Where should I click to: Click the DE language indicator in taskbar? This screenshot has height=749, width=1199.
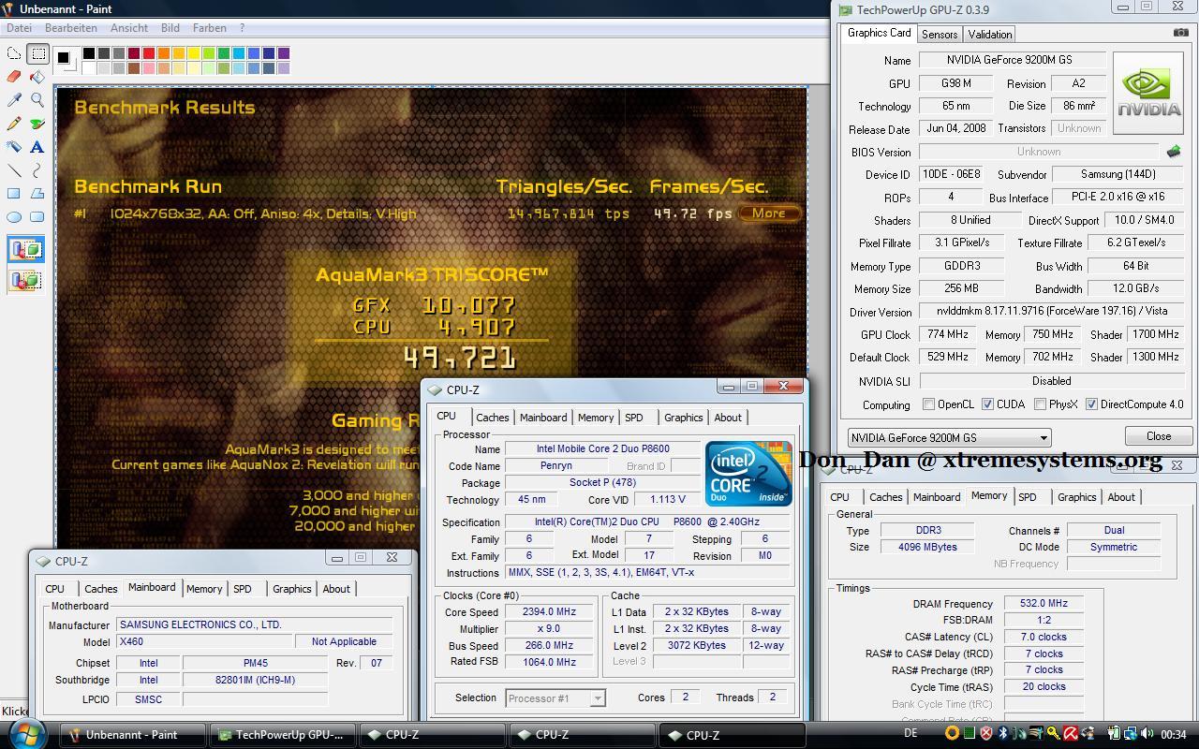coord(910,734)
